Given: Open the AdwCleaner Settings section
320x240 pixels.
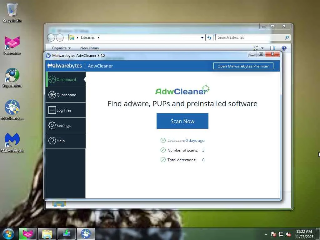Looking at the screenshot, I should pos(66,125).
